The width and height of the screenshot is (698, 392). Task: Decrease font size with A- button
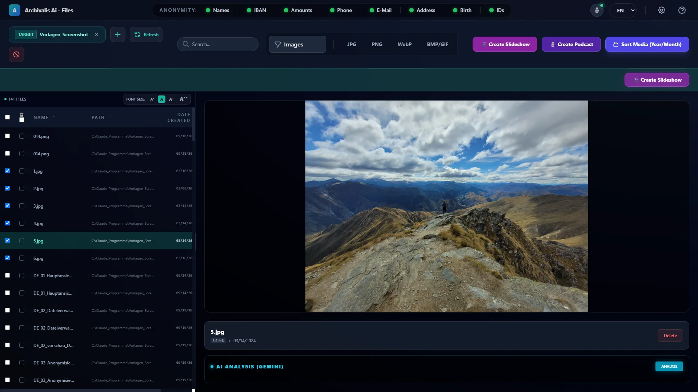click(x=152, y=99)
